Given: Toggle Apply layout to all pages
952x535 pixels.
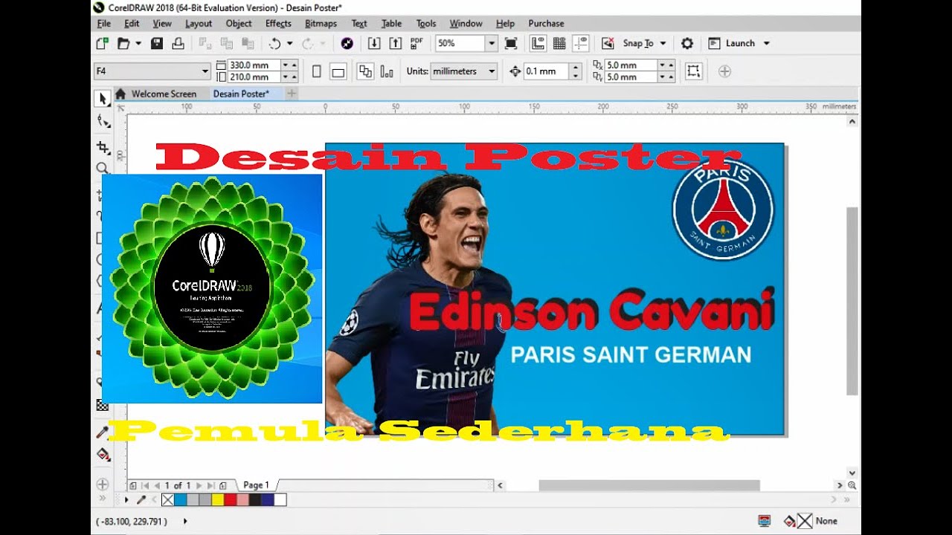Looking at the screenshot, I should point(365,71).
